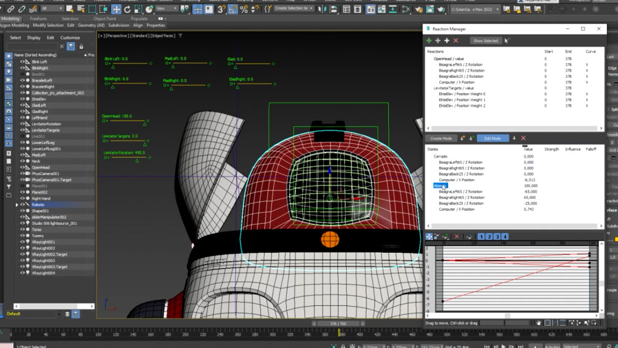
Task: Click the Show Selected button
Action: [485, 41]
